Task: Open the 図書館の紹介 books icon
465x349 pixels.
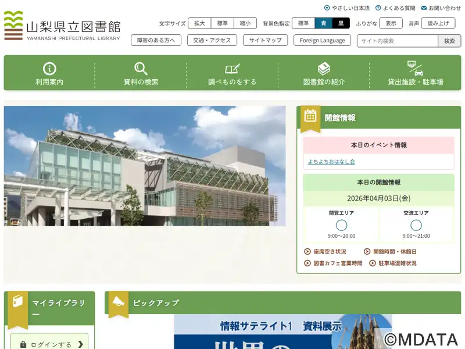Action: (324, 68)
